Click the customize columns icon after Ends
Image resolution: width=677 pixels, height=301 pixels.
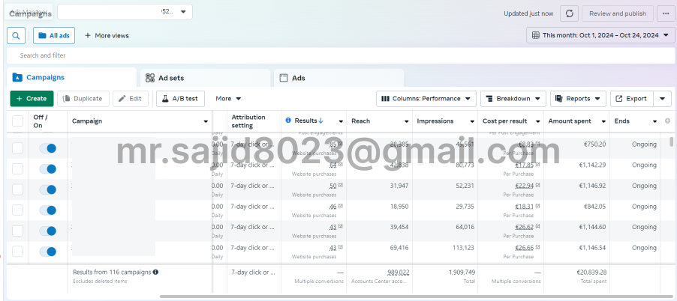pos(668,121)
